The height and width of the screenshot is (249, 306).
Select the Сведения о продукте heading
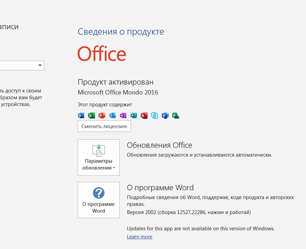coord(121,32)
